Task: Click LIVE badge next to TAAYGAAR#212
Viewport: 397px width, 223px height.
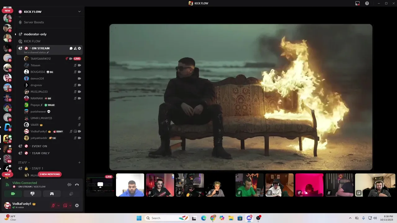Action: pos(77,59)
